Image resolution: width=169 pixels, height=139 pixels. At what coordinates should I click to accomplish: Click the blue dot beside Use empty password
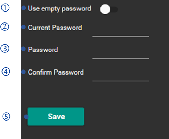[x=24, y=8]
